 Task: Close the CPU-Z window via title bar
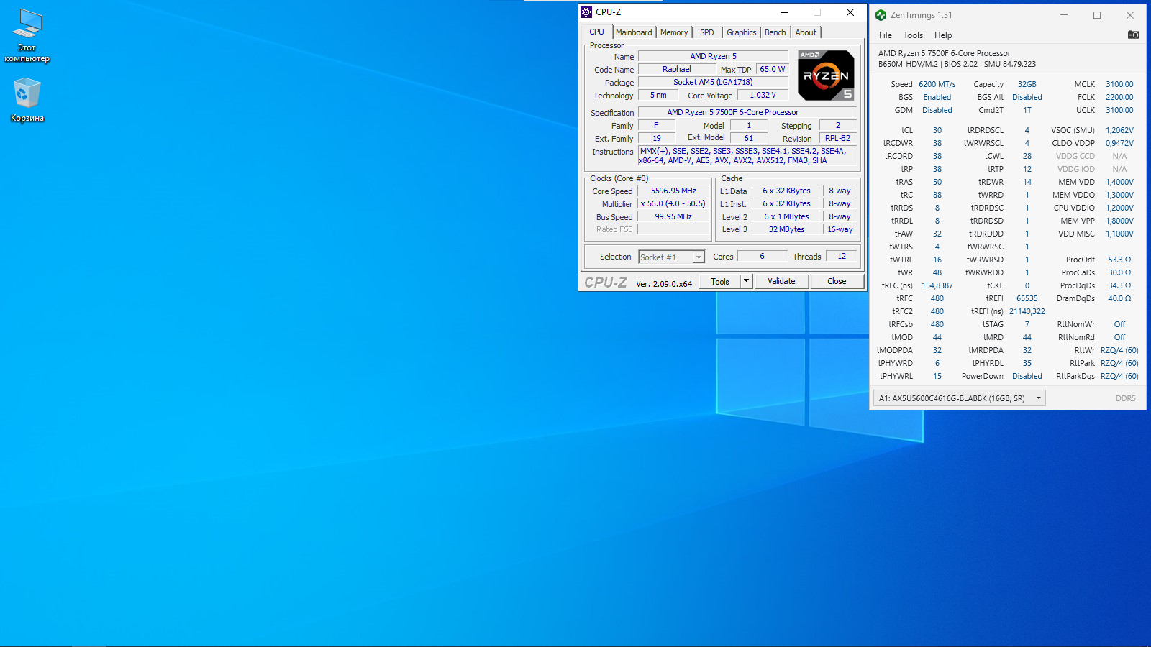click(850, 12)
